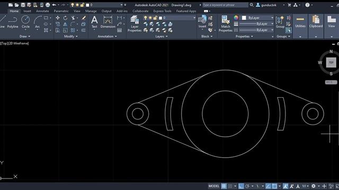
Task: Activate the Rotate tool in Modify panel
Action: tap(65, 18)
